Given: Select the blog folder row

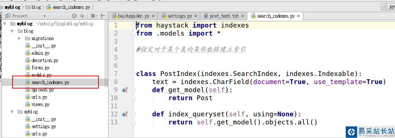Looking at the screenshot, I should click(x=29, y=31).
